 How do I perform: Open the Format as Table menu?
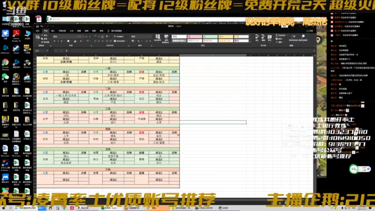166,38
